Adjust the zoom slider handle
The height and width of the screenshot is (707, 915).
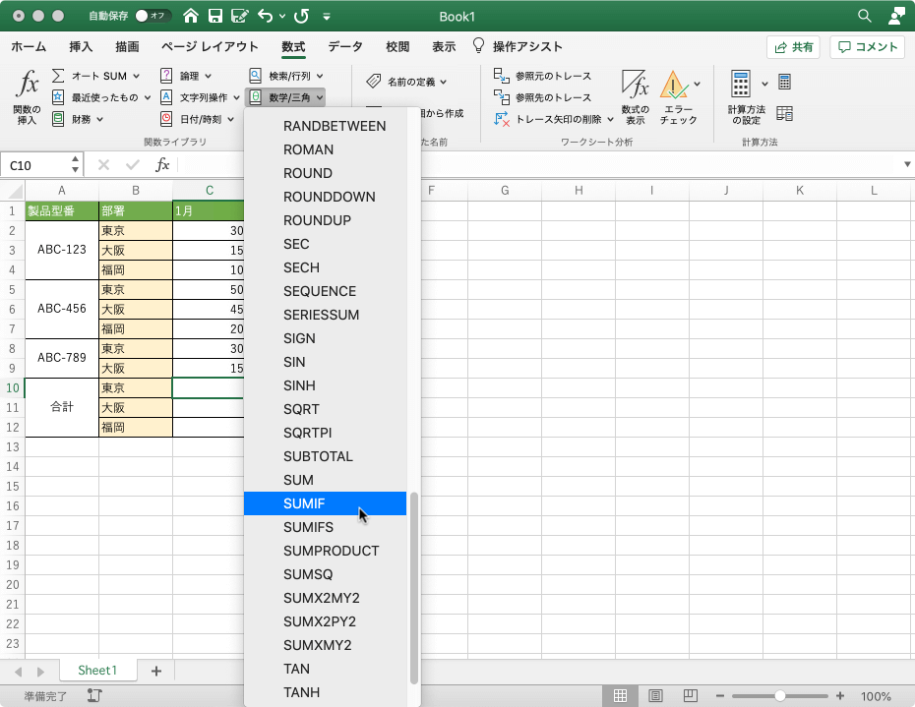click(x=779, y=696)
